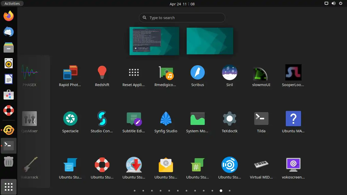Open Ubuntu Studio email envelope icon

[166, 168]
